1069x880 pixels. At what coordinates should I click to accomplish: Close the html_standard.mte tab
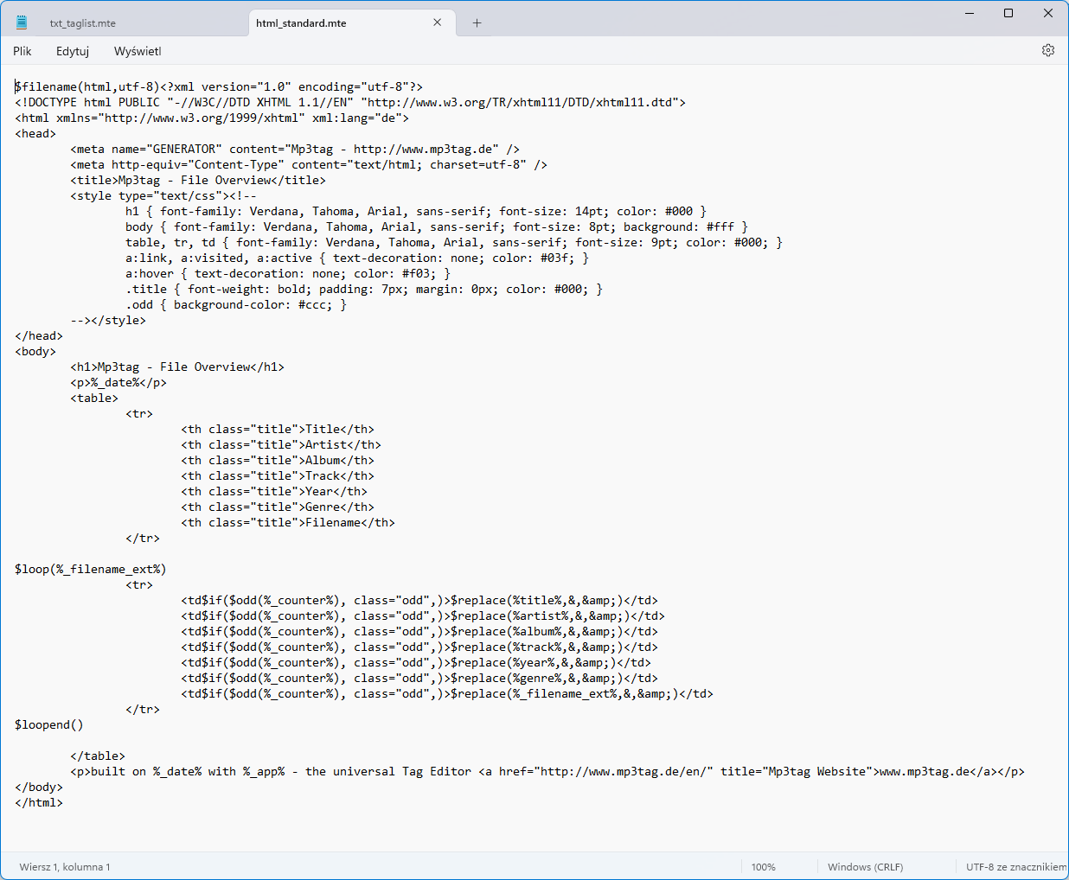pyautogui.click(x=438, y=22)
